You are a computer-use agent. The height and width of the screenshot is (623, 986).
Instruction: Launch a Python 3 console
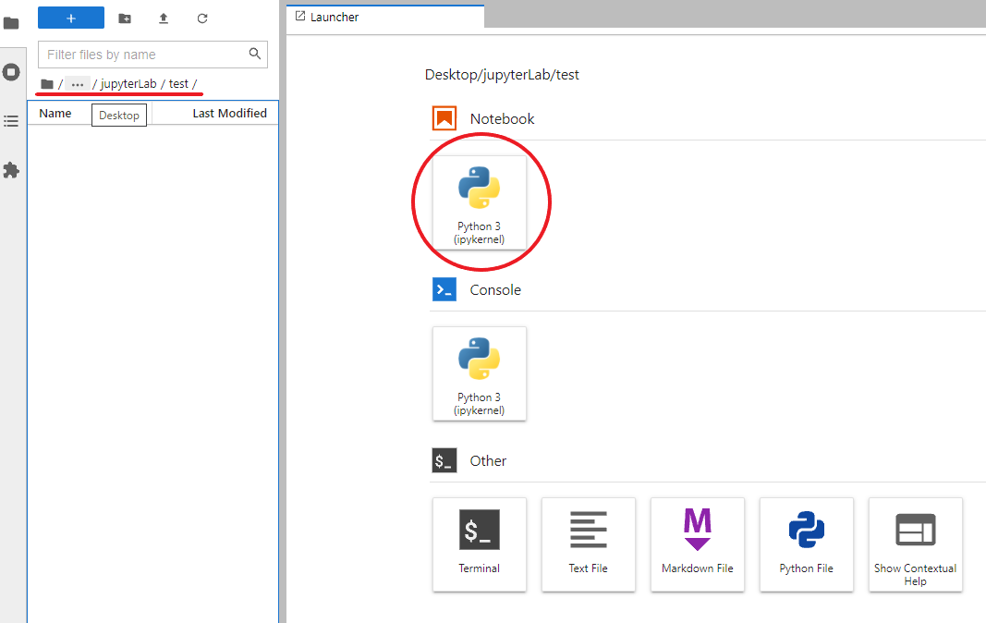(480, 373)
